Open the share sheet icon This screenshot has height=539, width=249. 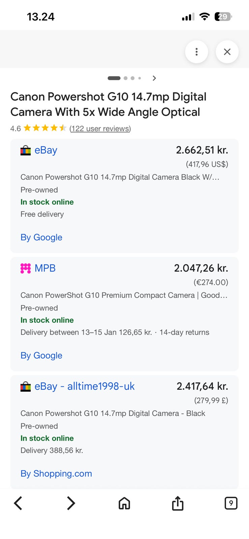(x=178, y=503)
